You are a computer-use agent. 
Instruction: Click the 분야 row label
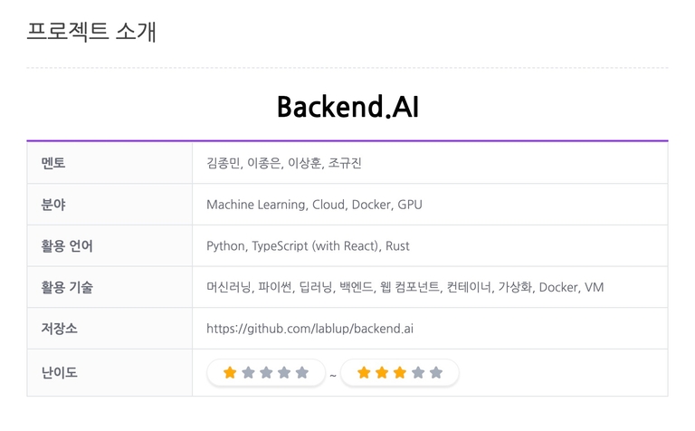(x=53, y=205)
